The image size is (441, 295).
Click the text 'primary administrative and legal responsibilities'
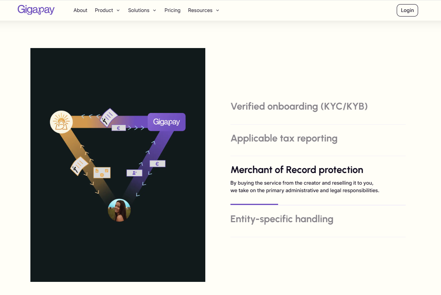click(323, 191)
